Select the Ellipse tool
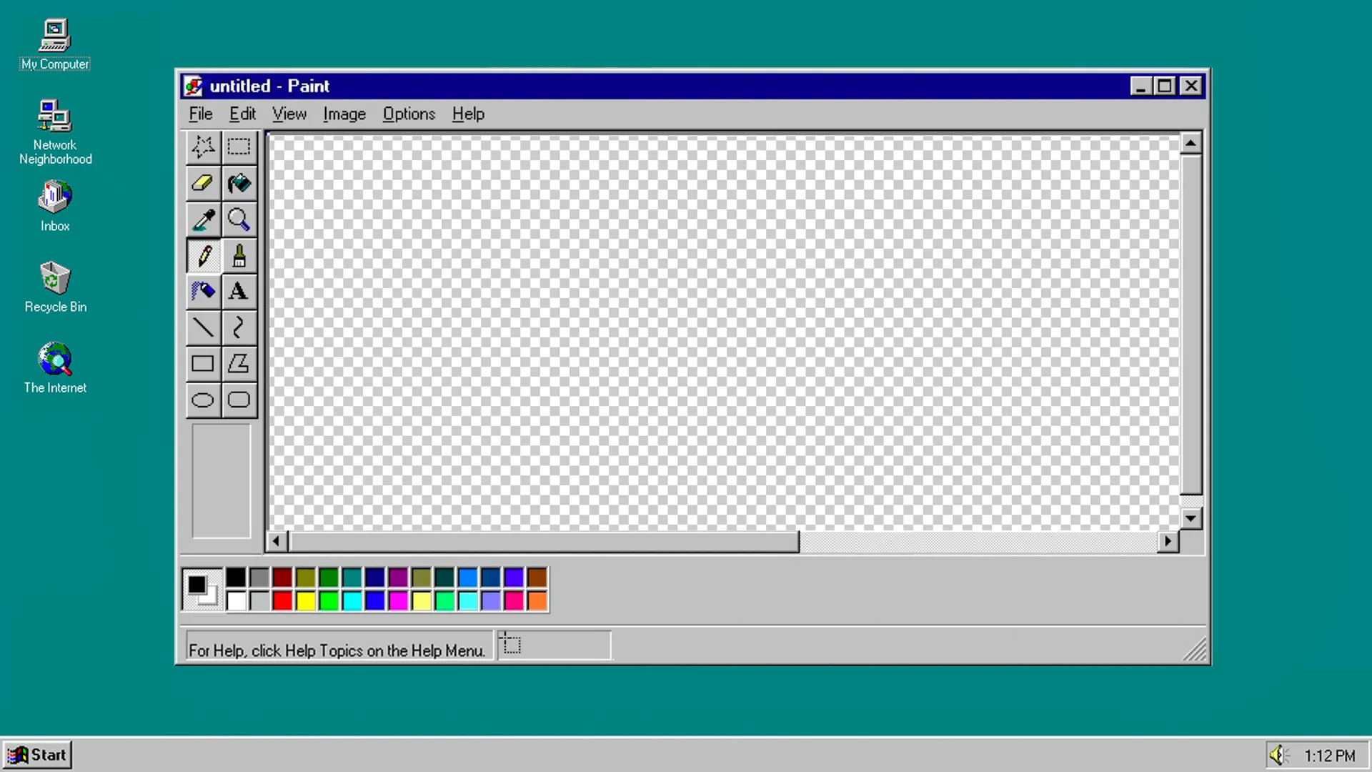The image size is (1372, 772). pyautogui.click(x=203, y=400)
